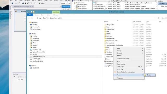Open the NVIDIA folder
The width and height of the screenshot is (167, 94).
(109, 34)
